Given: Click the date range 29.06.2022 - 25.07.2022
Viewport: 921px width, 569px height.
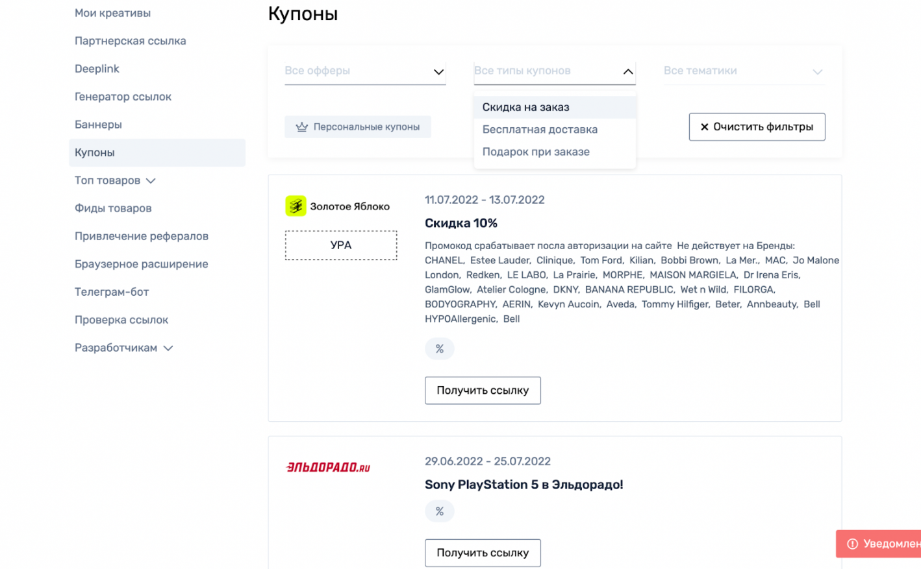Looking at the screenshot, I should pyautogui.click(x=488, y=461).
